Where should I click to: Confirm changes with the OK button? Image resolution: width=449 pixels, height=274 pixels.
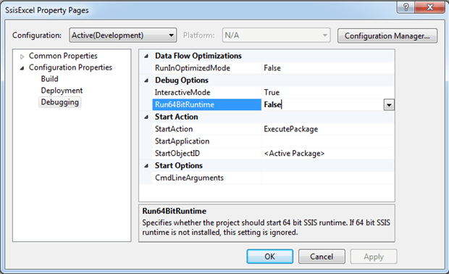(269, 256)
